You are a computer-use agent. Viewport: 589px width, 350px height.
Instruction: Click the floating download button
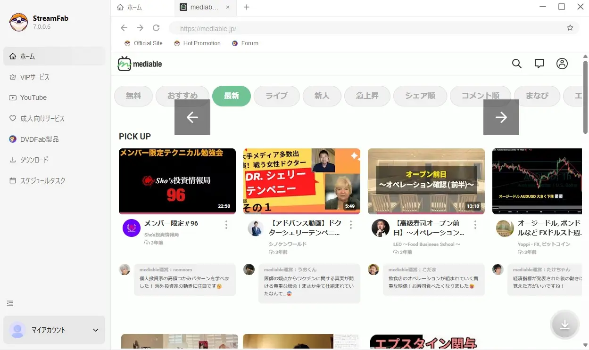(x=564, y=325)
